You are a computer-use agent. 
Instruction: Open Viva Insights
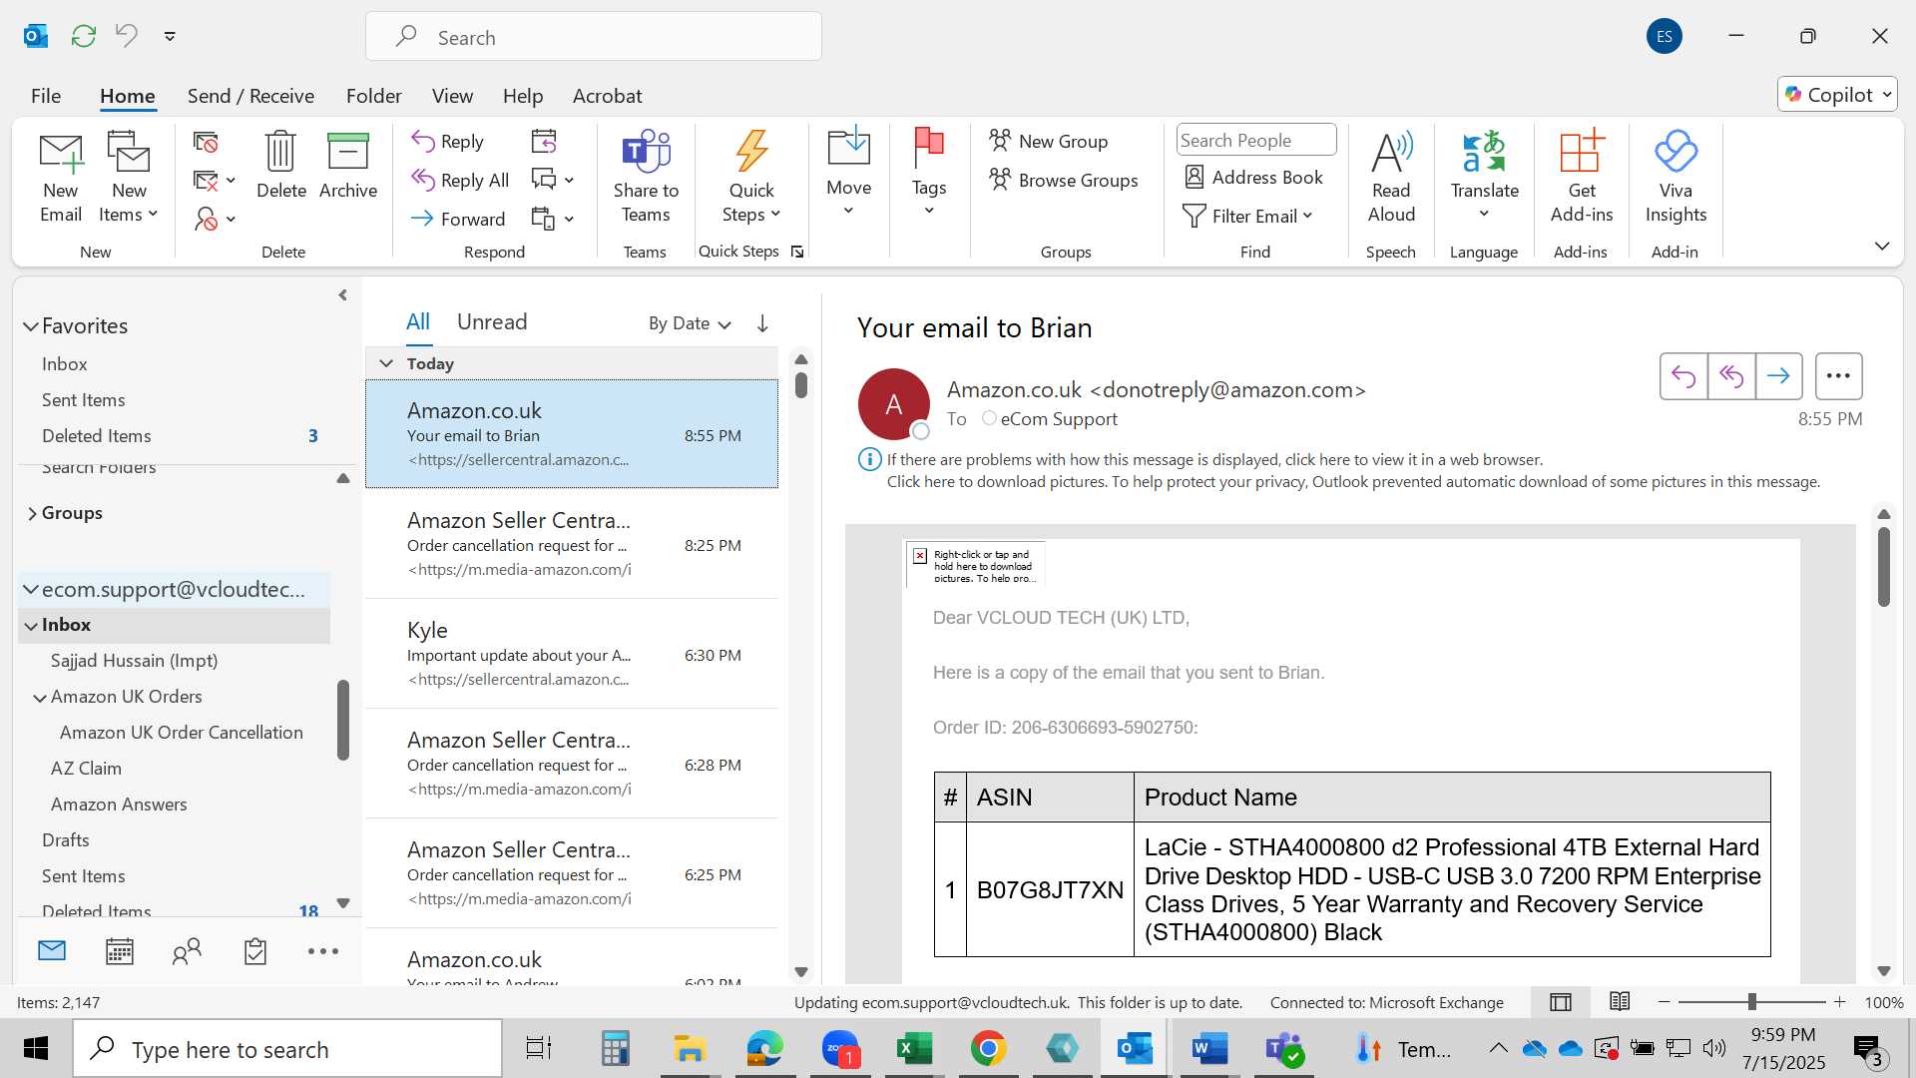[1676, 178]
